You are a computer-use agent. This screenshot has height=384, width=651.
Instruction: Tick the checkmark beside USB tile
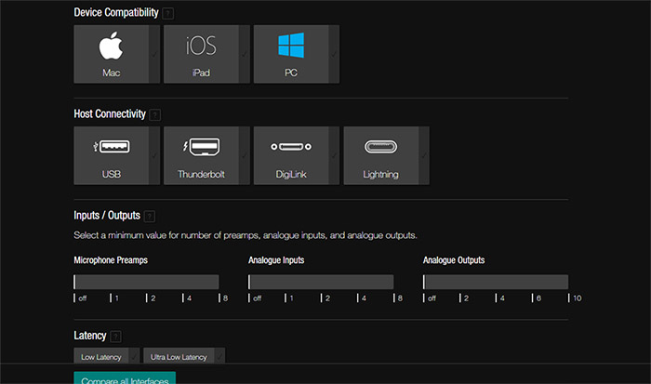pyautogui.click(x=154, y=155)
